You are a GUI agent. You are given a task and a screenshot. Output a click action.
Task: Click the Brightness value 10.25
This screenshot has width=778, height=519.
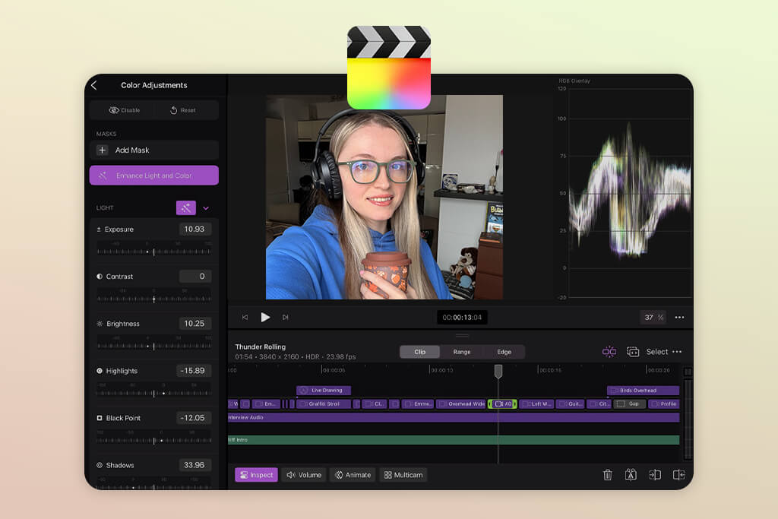click(x=194, y=324)
